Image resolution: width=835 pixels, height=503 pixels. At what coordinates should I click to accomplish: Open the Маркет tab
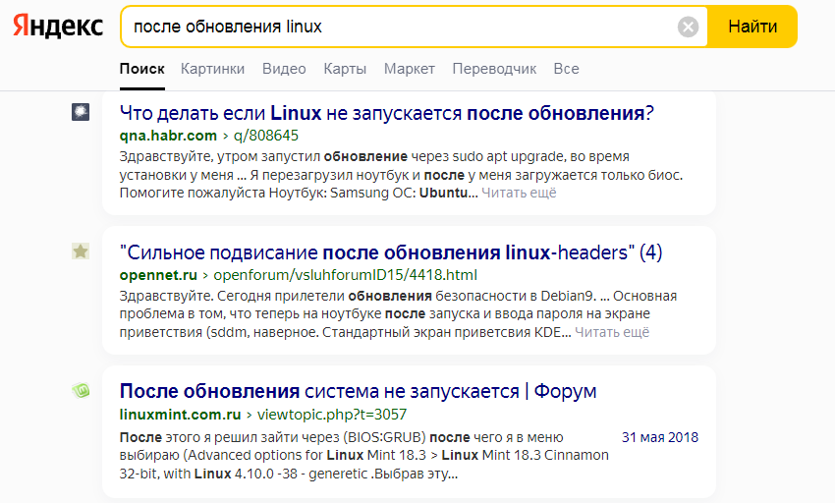410,69
